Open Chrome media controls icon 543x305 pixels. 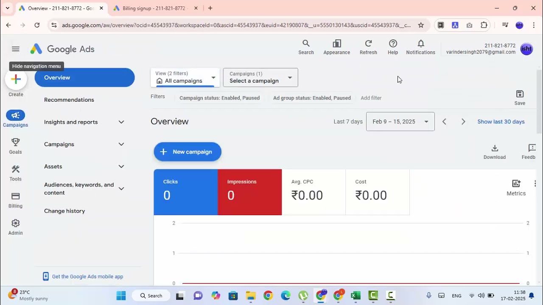[x=505, y=25]
